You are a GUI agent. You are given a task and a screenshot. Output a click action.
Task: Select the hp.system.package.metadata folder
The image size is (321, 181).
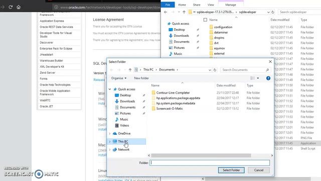pos(176,103)
